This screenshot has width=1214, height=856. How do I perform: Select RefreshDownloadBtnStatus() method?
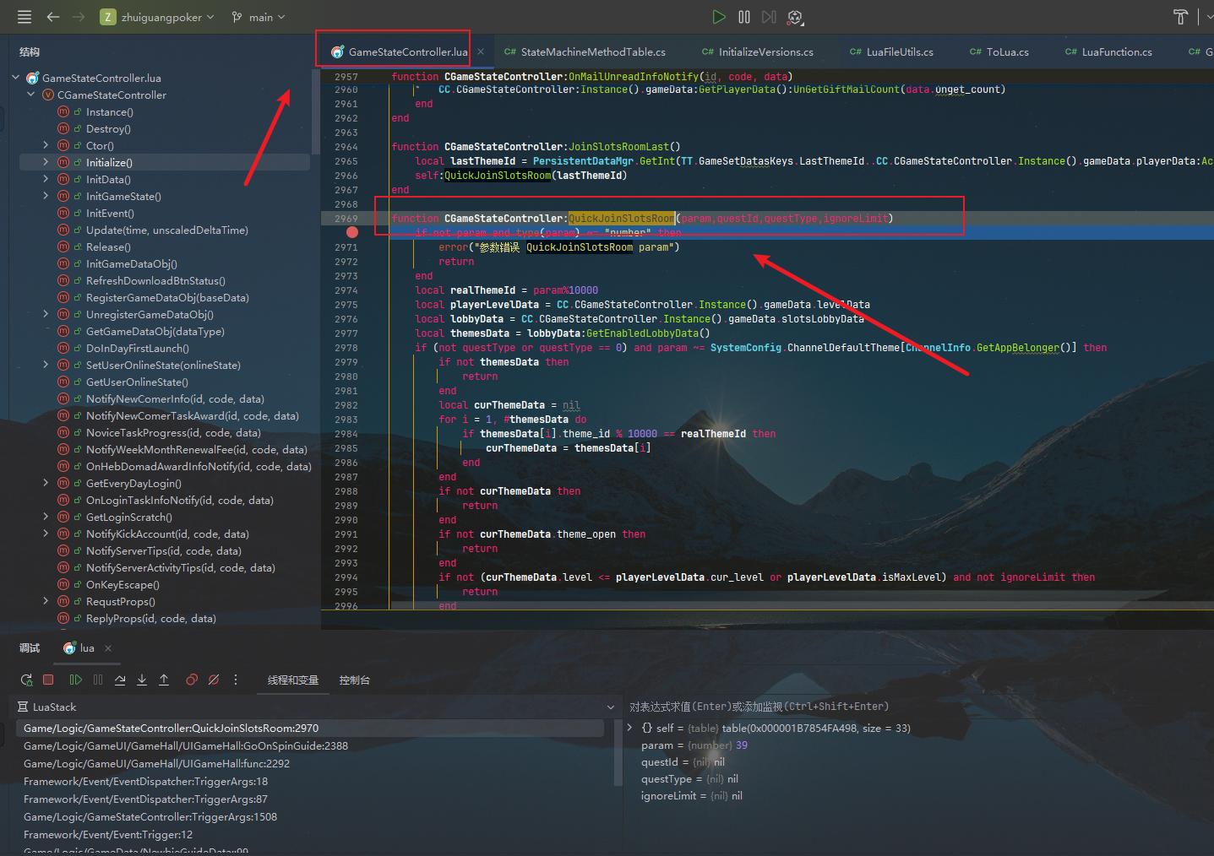pyautogui.click(x=155, y=280)
